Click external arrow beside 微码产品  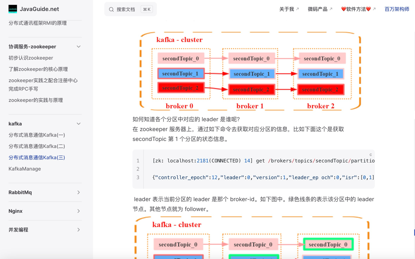[x=331, y=9]
